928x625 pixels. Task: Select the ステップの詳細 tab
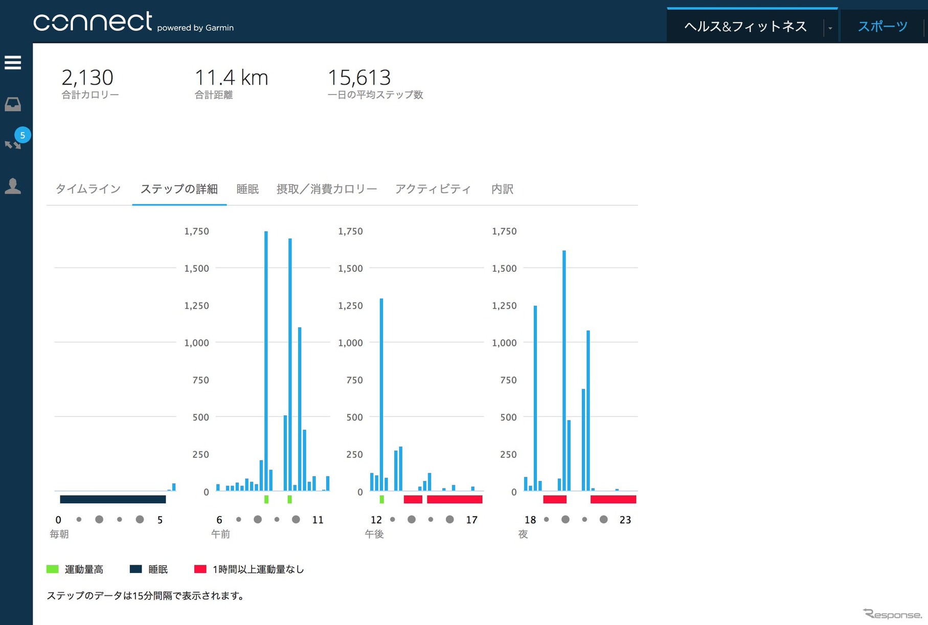coord(179,189)
